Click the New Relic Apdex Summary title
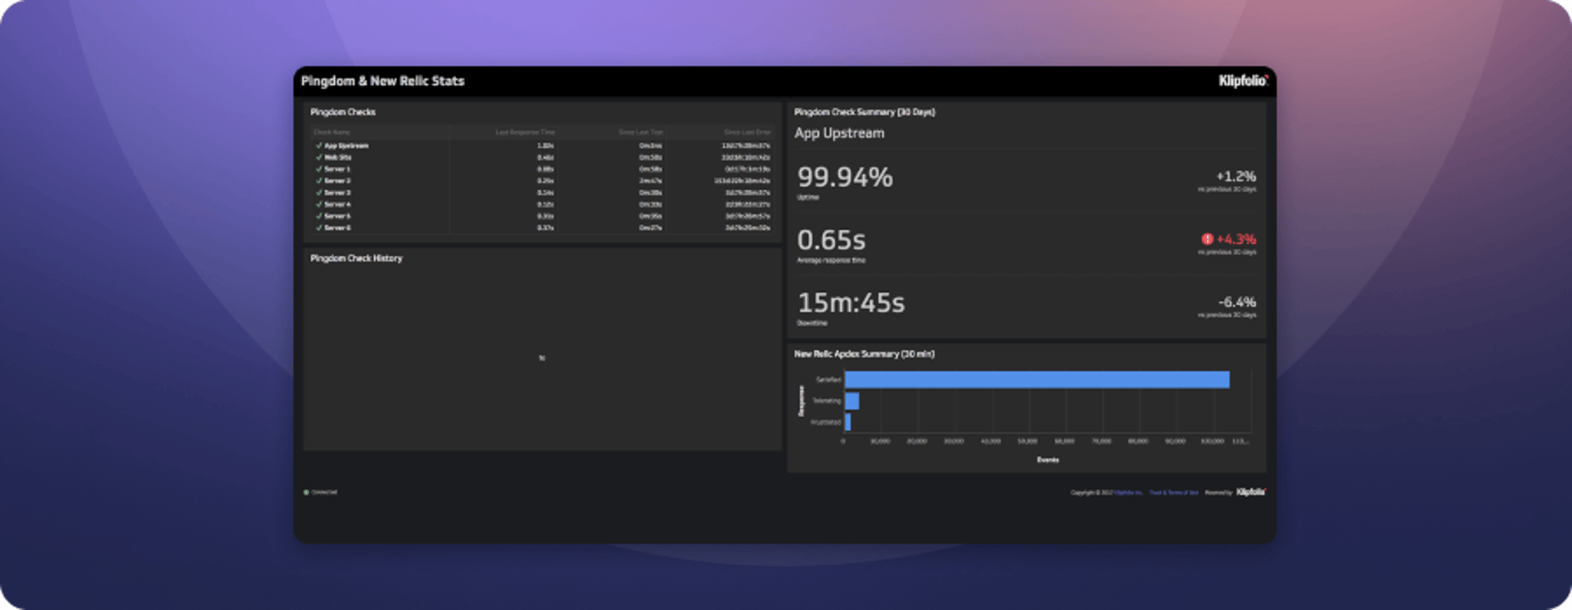Image resolution: width=1572 pixels, height=610 pixels. [x=865, y=354]
